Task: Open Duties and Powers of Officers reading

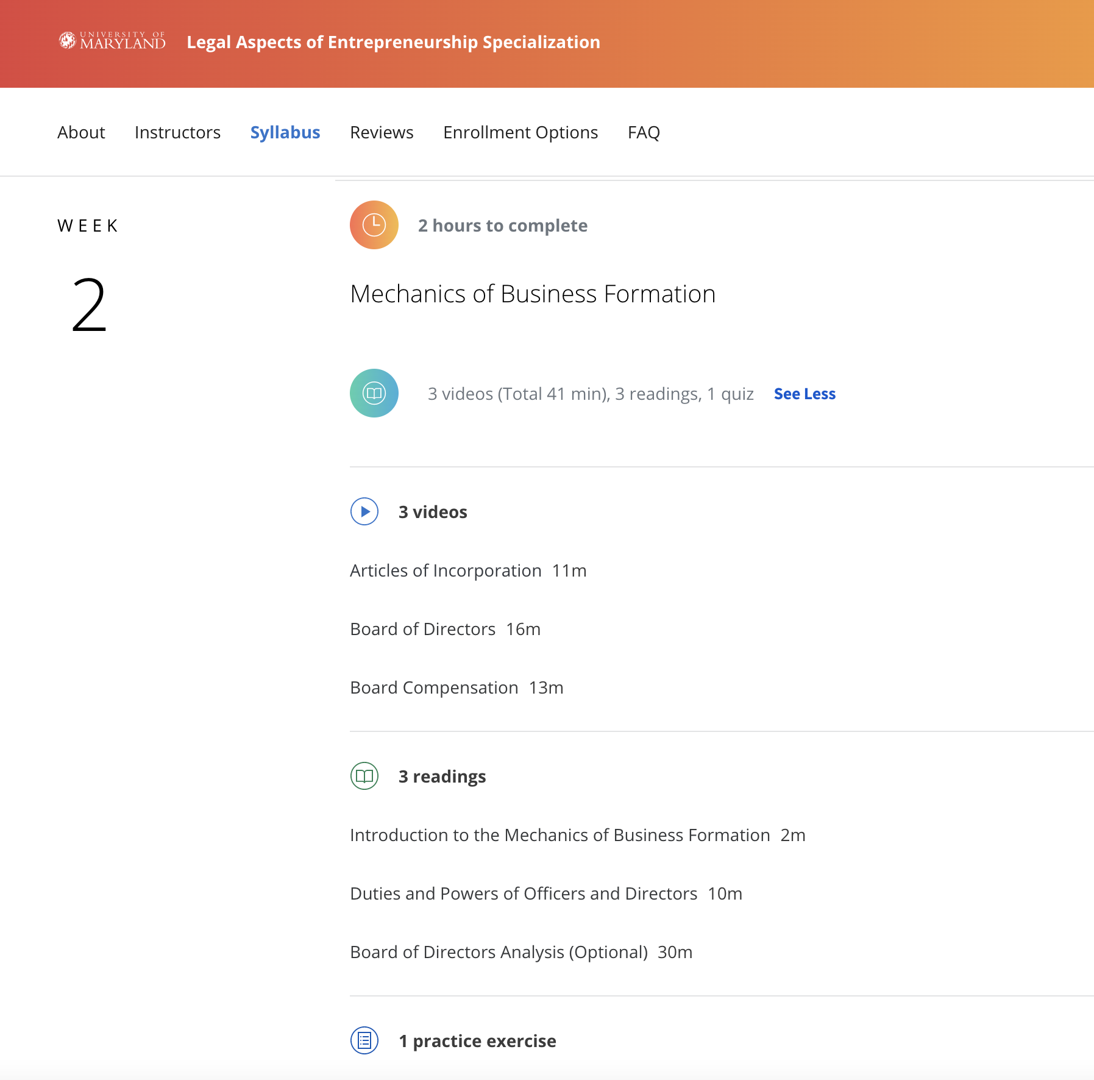Action: [523, 893]
